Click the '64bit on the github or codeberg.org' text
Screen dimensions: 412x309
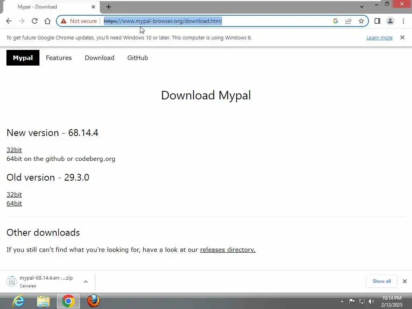pyautogui.click(x=61, y=159)
